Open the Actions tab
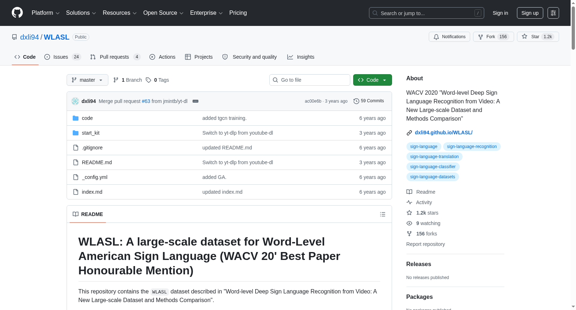The width and height of the screenshot is (576, 310). (162, 57)
